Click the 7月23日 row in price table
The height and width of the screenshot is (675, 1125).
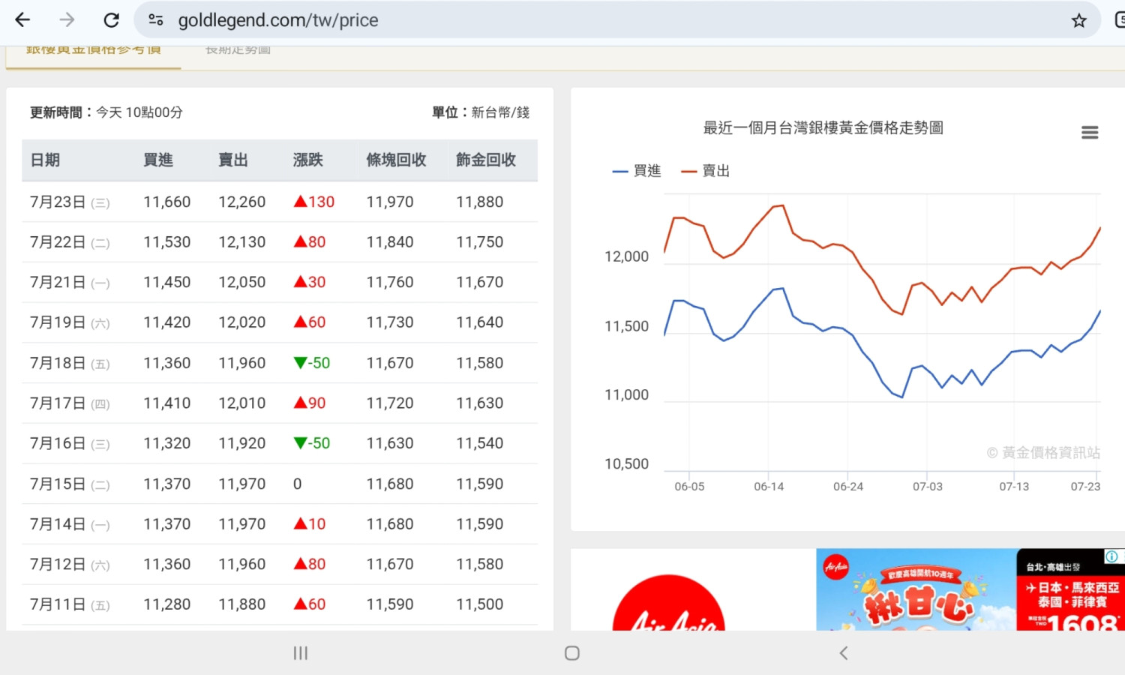pos(279,202)
